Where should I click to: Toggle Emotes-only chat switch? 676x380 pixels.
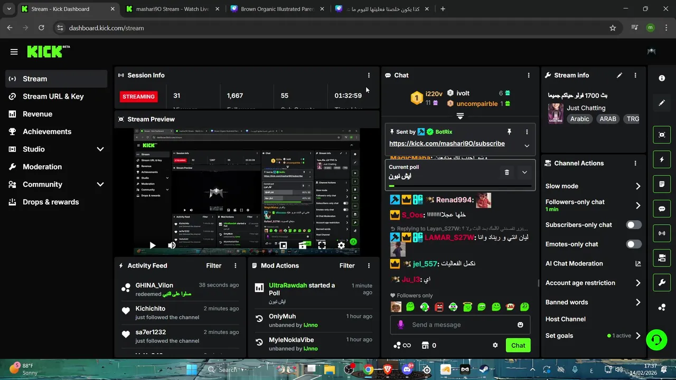click(x=634, y=244)
